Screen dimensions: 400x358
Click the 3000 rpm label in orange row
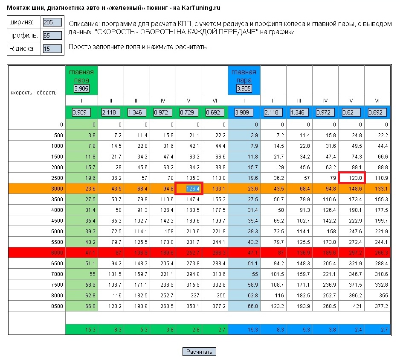(x=56, y=188)
